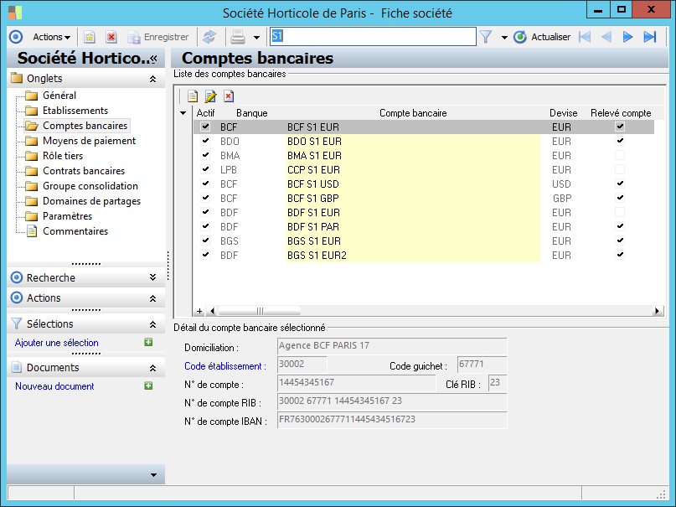Collapse the Onglets panel
676x507 pixels.
(x=152, y=79)
